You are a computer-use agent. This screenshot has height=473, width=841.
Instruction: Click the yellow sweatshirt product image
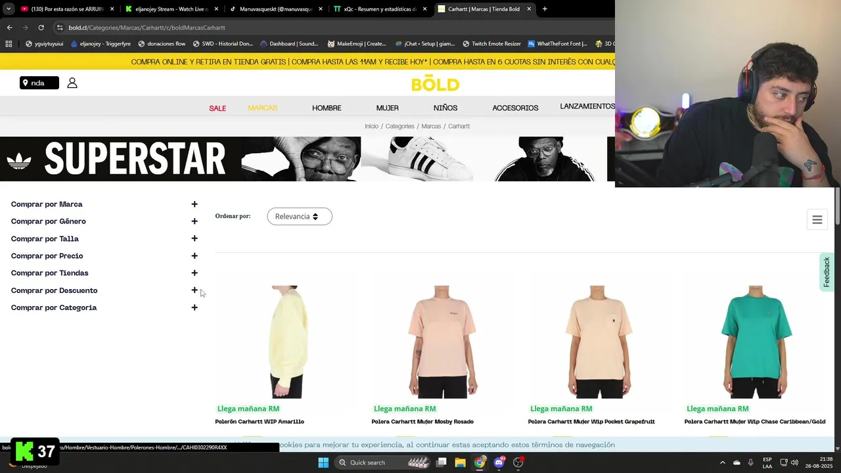coord(287,342)
